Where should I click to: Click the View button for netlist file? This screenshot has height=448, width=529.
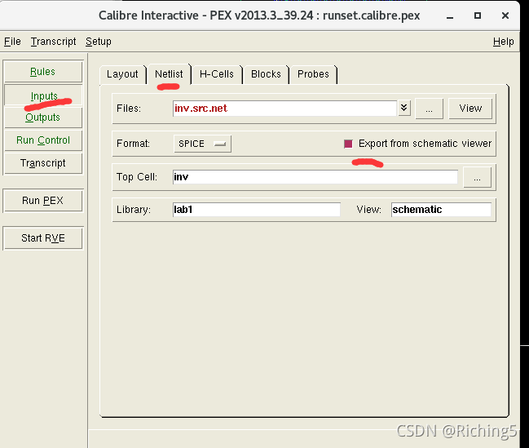tap(470, 109)
